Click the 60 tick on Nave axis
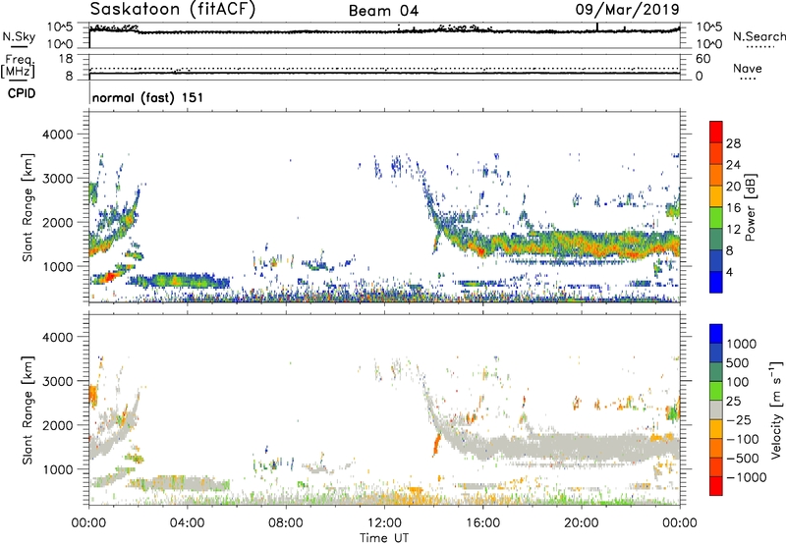 pos(702,59)
